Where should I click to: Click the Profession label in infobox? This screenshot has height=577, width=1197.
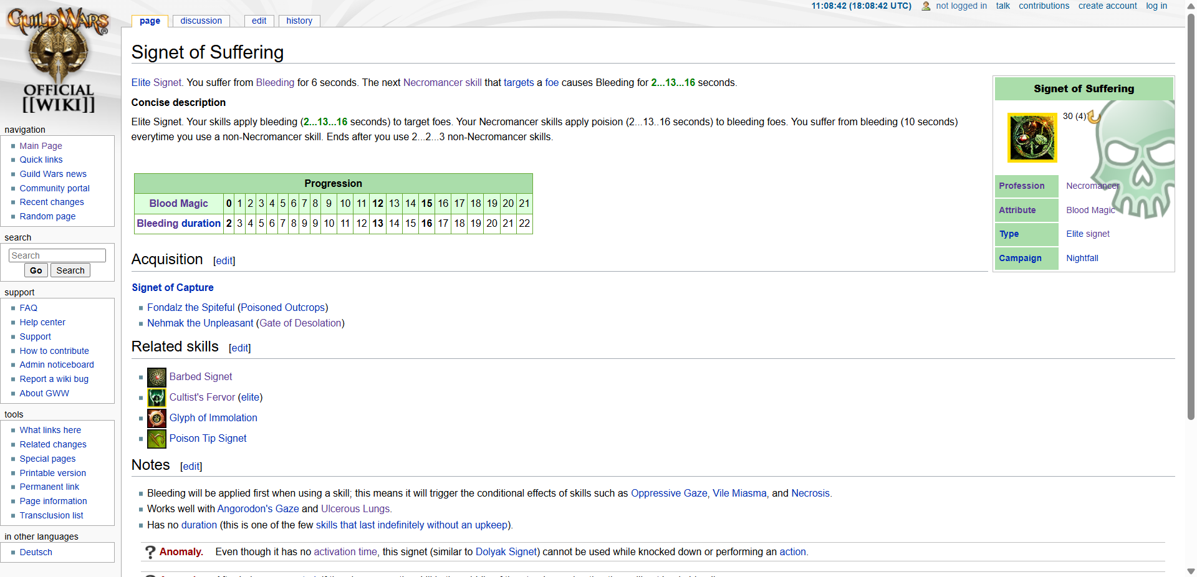pos(1021,186)
